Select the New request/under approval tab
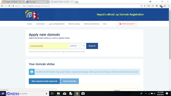 [x=44, y=81]
